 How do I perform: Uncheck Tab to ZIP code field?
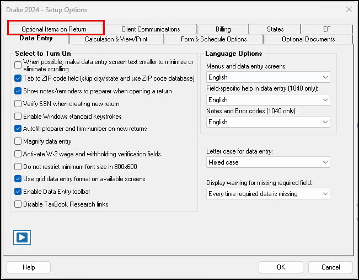18,78
